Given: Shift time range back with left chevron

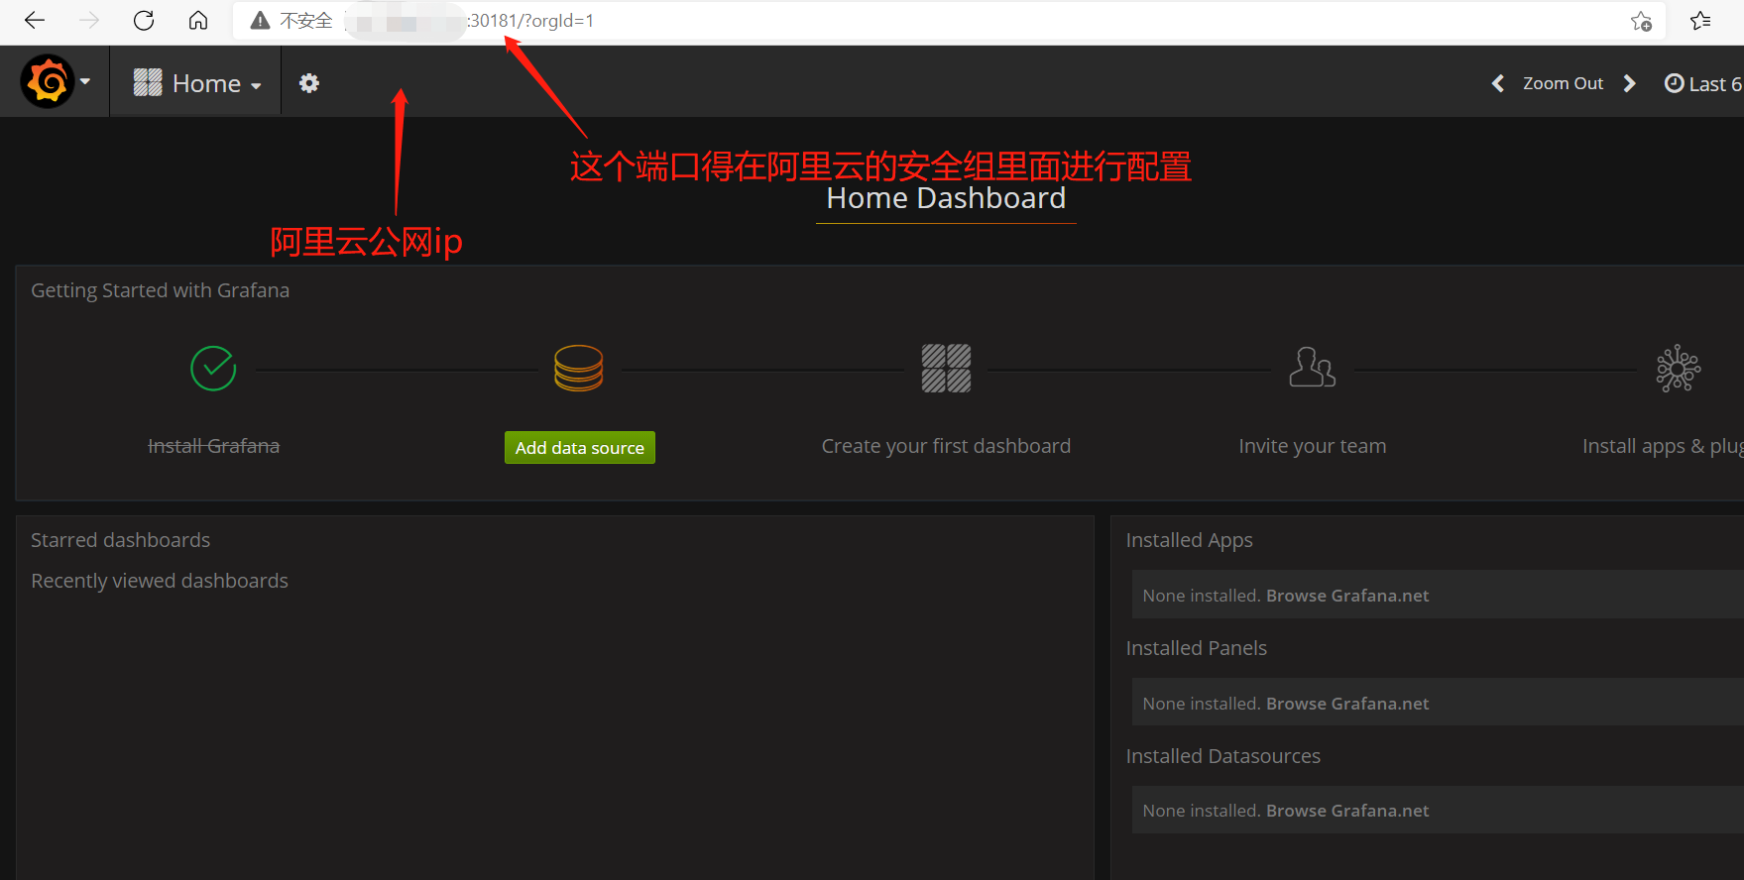Looking at the screenshot, I should 1498,83.
